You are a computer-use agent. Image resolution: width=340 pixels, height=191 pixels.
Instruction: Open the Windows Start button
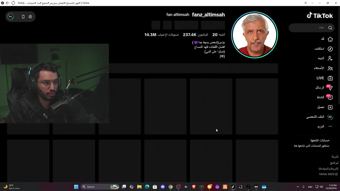click(x=76, y=187)
